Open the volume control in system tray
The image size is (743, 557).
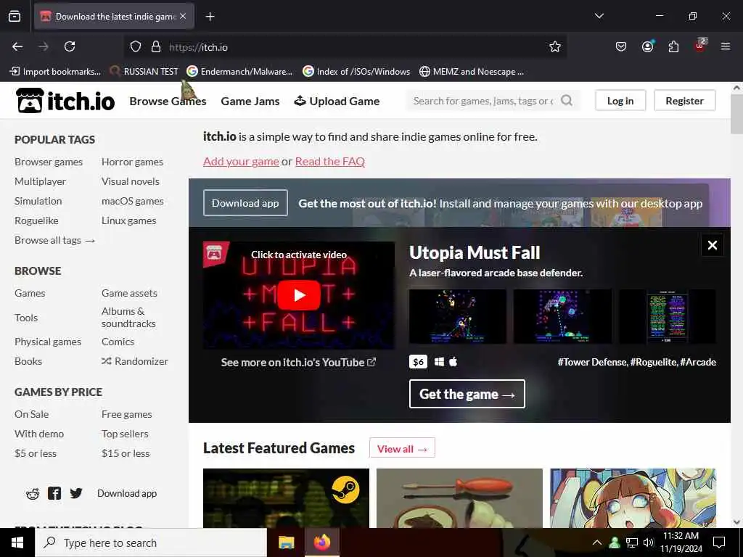[x=648, y=542]
